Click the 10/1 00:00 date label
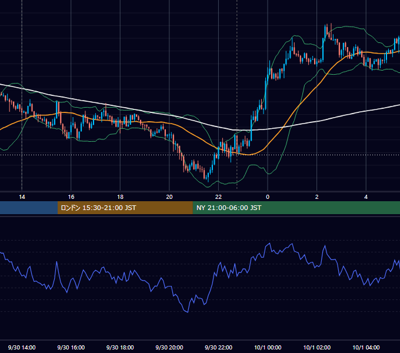Screen dimensions: 400x353 pos(268,347)
